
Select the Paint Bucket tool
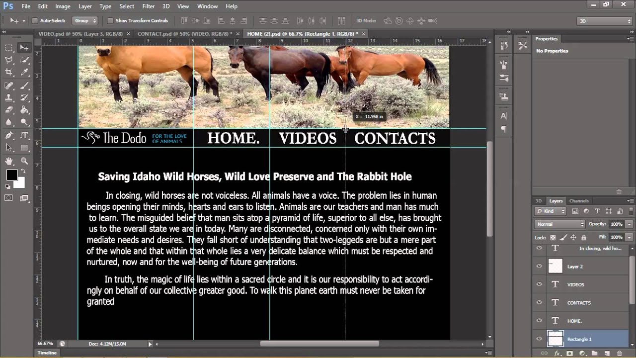click(x=24, y=110)
